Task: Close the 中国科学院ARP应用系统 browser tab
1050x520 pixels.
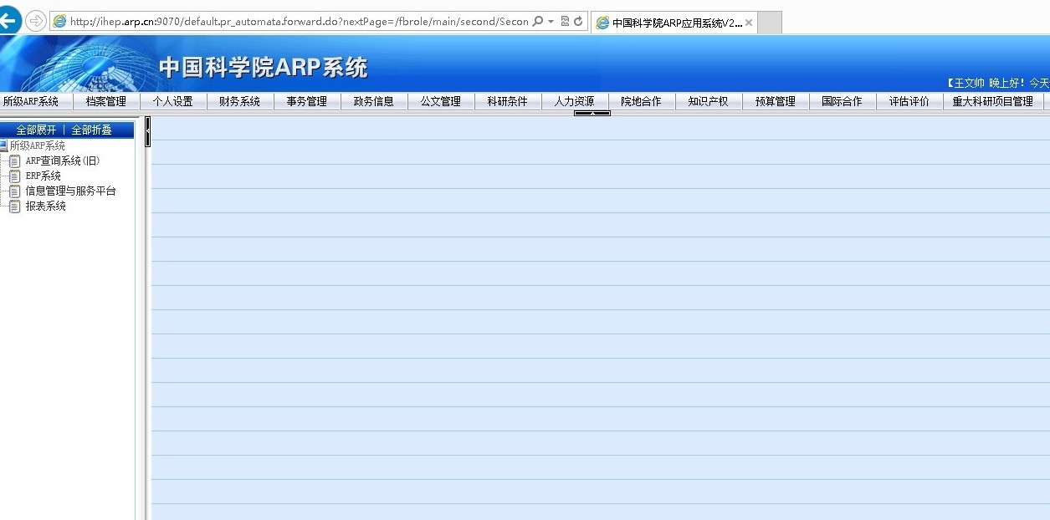Action: [x=748, y=23]
